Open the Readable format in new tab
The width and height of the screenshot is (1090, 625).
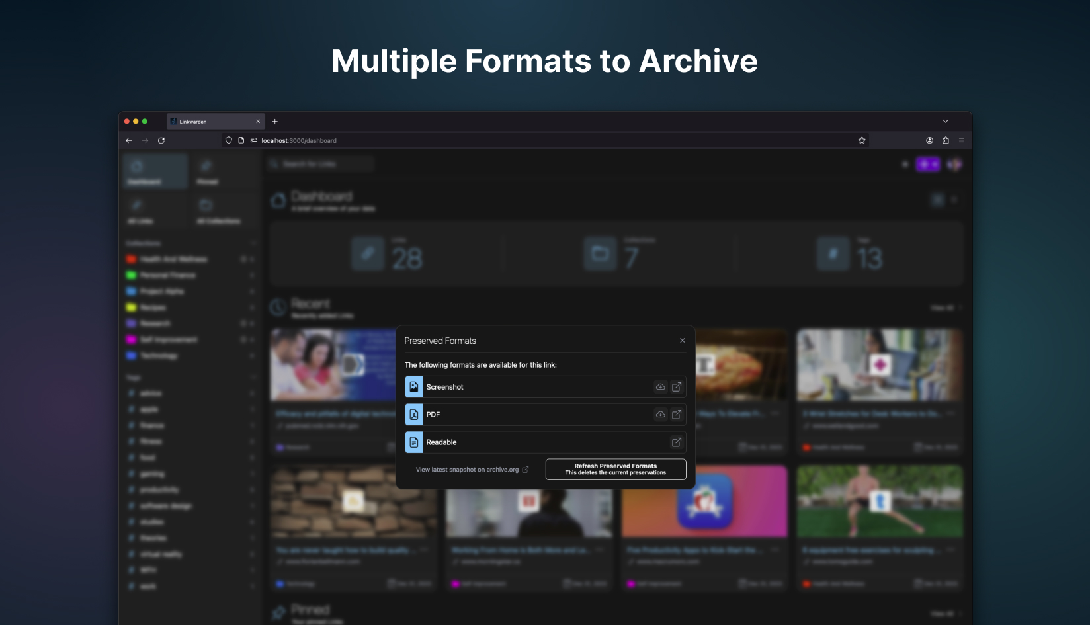click(676, 442)
